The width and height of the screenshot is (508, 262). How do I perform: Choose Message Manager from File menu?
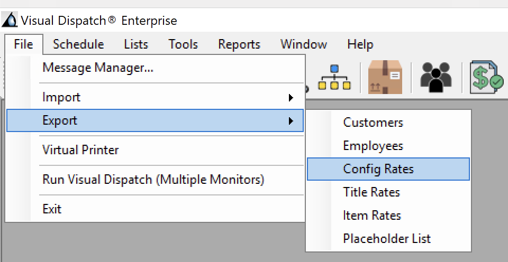[155, 68]
